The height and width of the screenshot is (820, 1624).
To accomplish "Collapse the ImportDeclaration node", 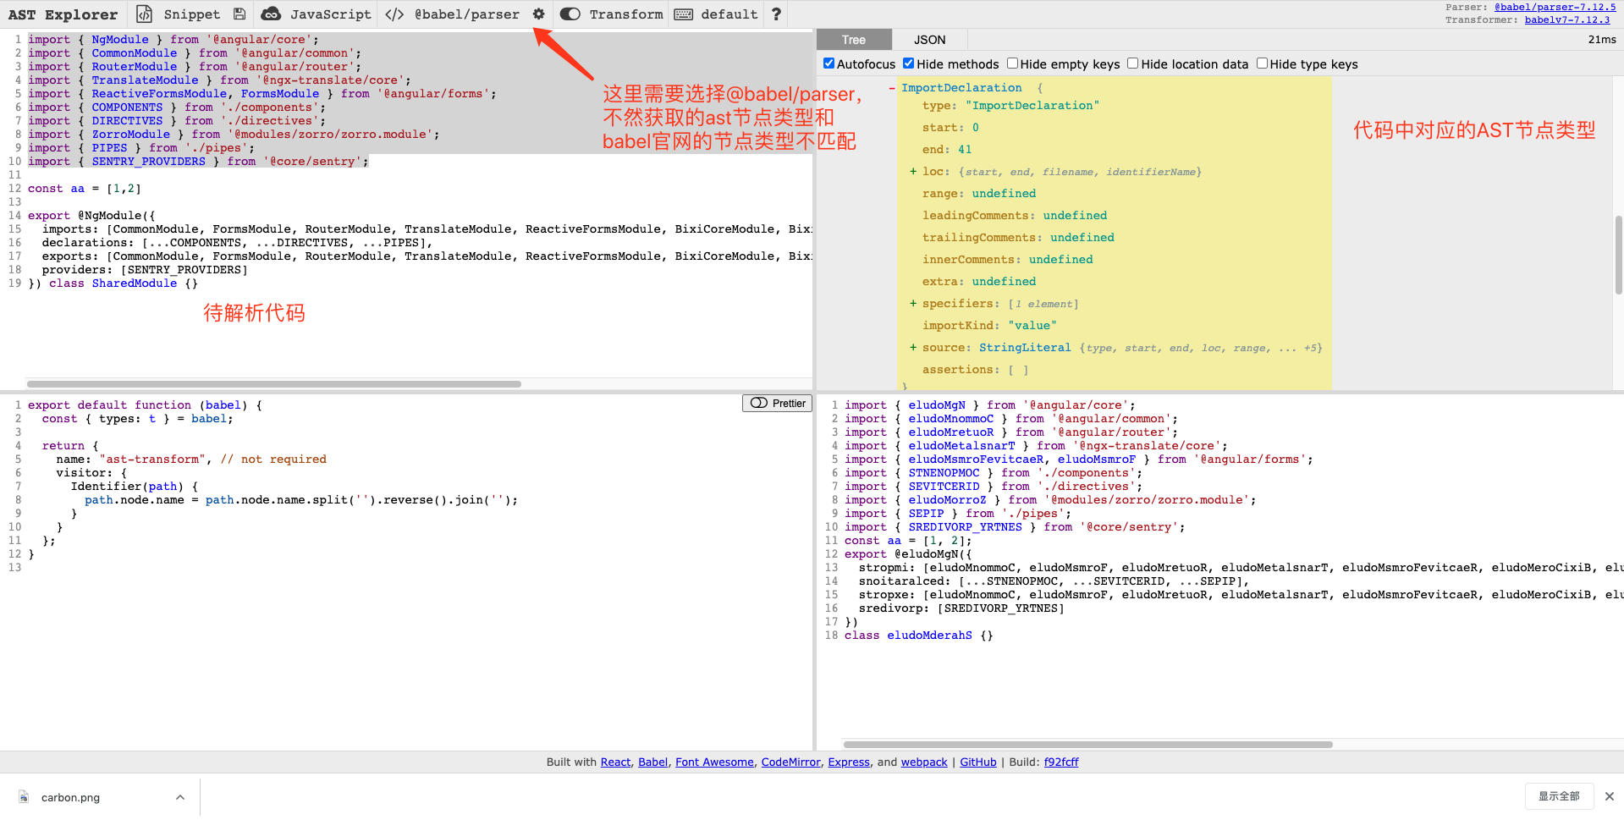I will pos(892,88).
